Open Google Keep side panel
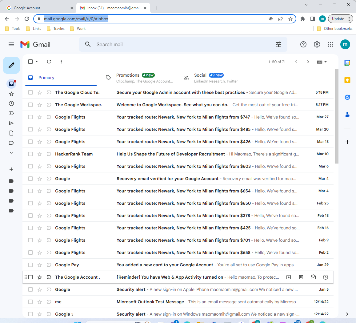Image resolution: width=356 pixels, height=323 pixels. pos(347,80)
